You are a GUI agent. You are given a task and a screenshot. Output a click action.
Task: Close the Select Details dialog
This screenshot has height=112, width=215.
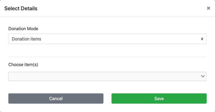(208, 8)
